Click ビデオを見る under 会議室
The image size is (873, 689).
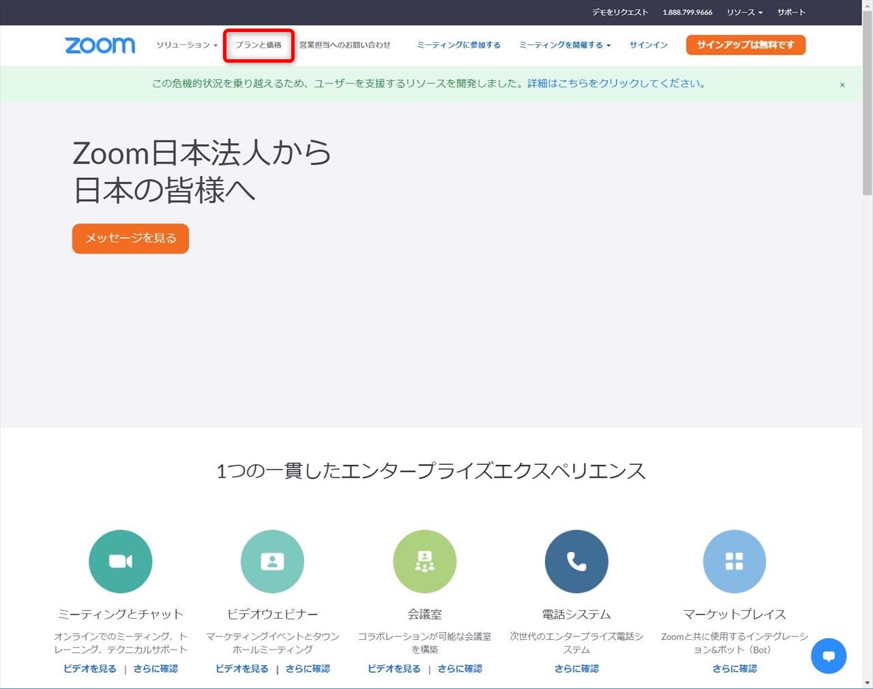[394, 669]
